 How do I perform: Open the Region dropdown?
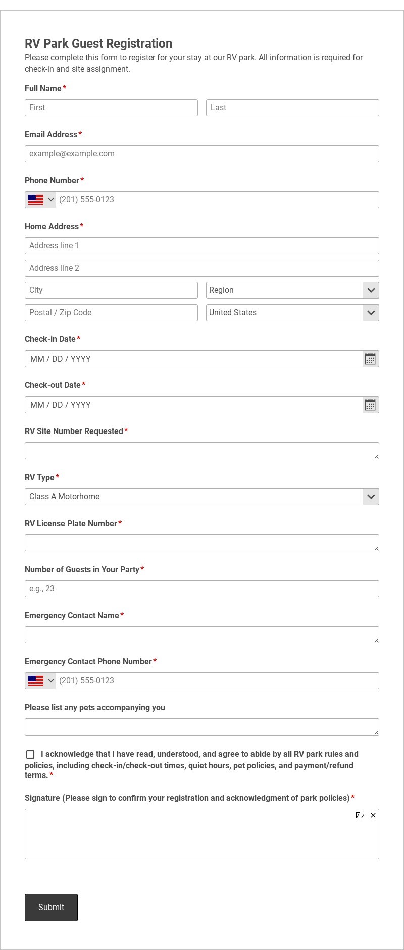[x=292, y=290]
